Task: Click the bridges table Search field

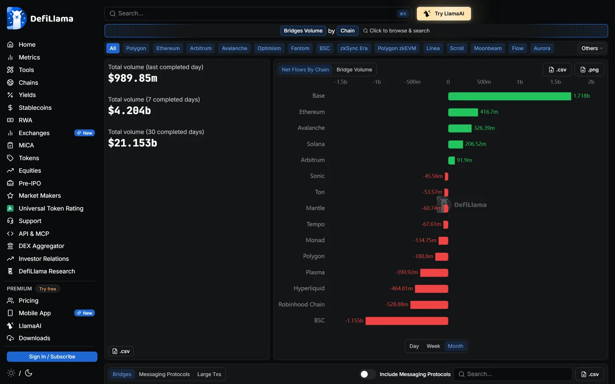Action: pos(513,374)
